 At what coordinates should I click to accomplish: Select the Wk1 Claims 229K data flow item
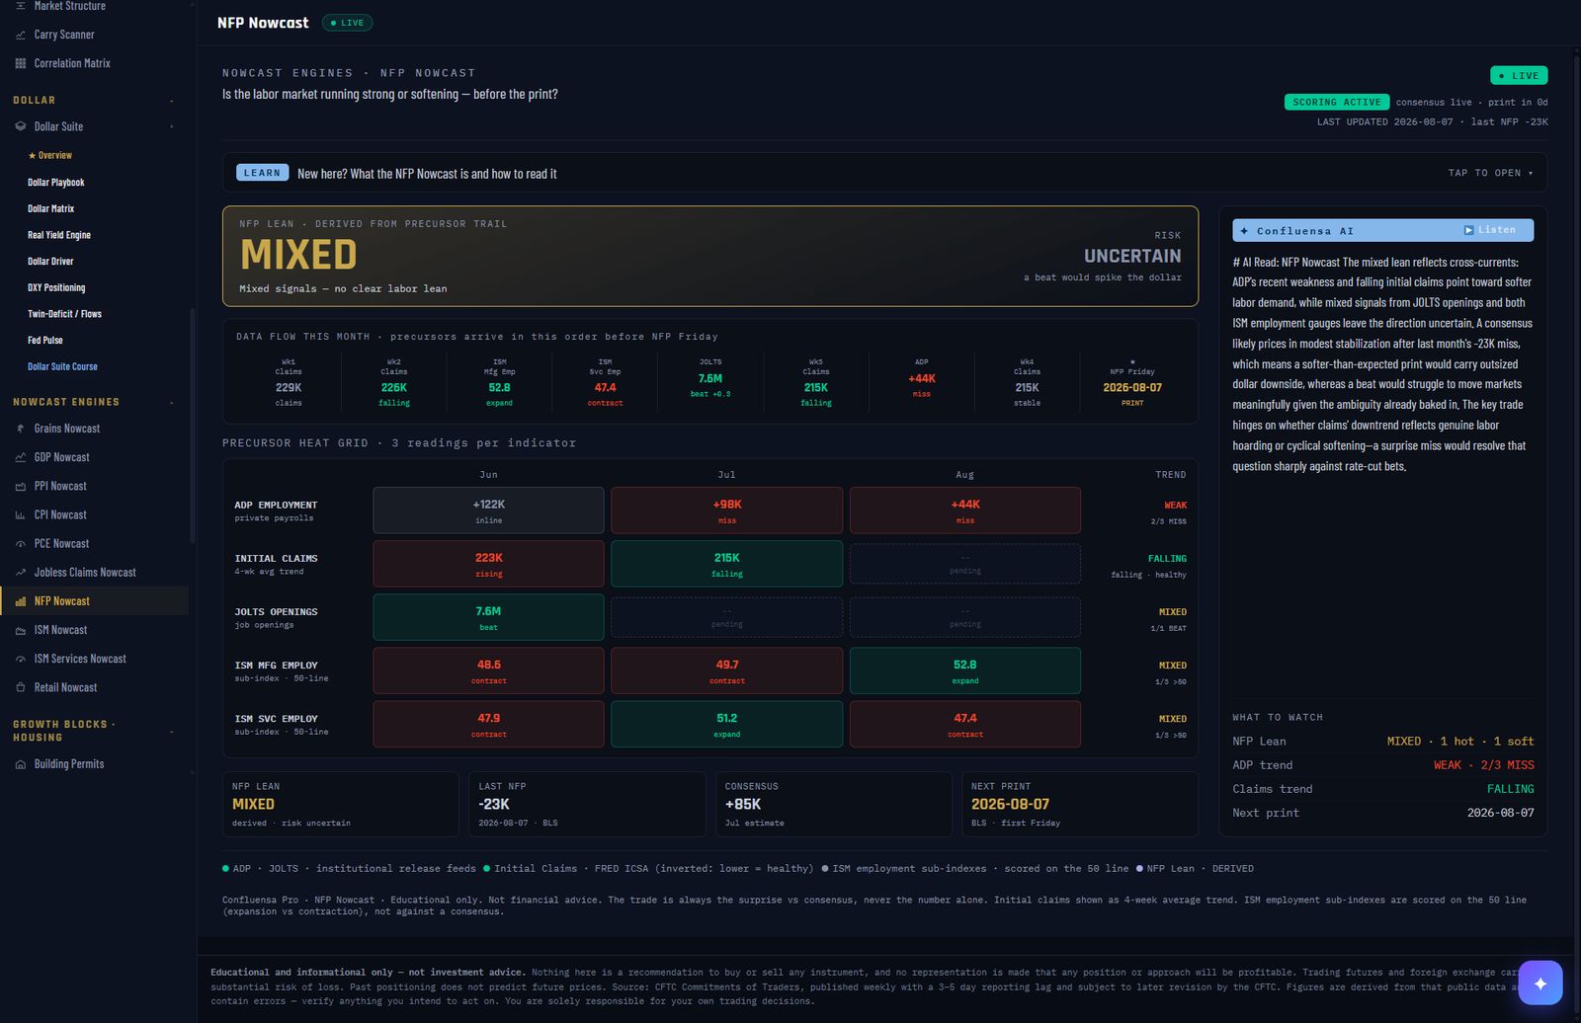[x=289, y=382]
